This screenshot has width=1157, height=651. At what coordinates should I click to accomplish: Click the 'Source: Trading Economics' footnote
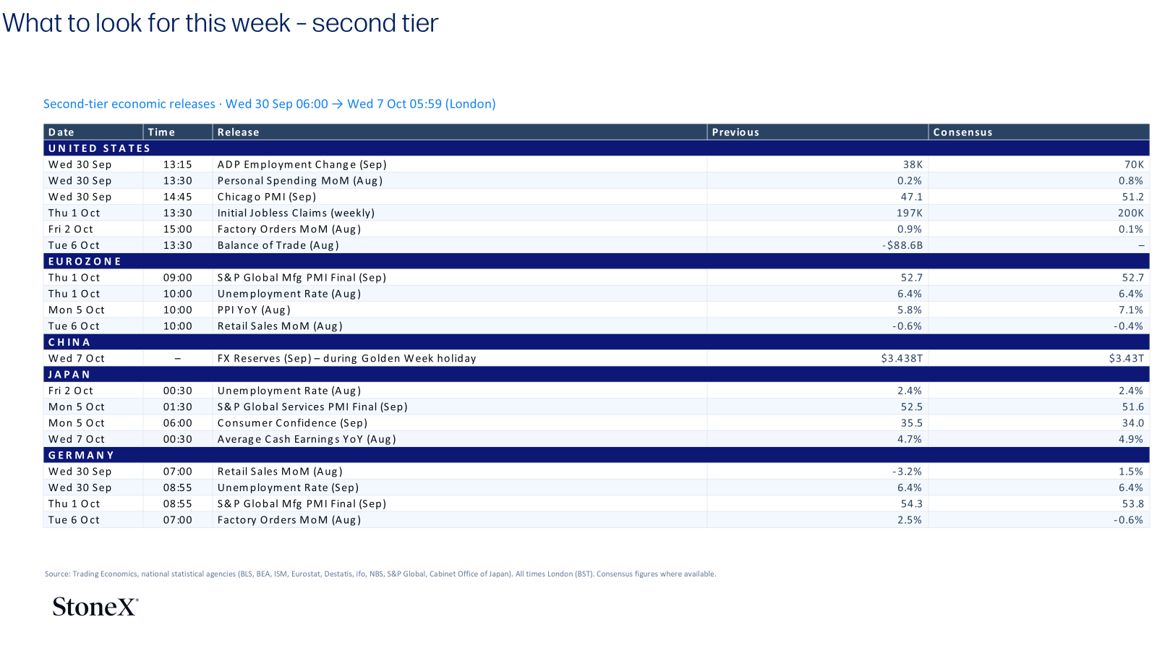click(x=380, y=574)
